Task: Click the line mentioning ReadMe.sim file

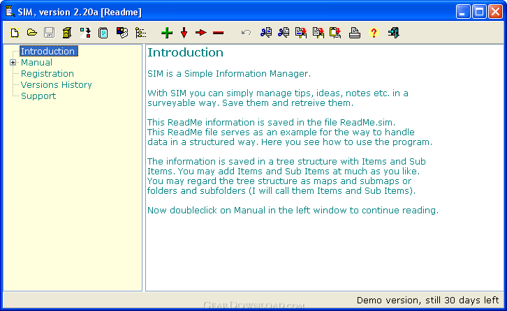Action: click(x=271, y=123)
